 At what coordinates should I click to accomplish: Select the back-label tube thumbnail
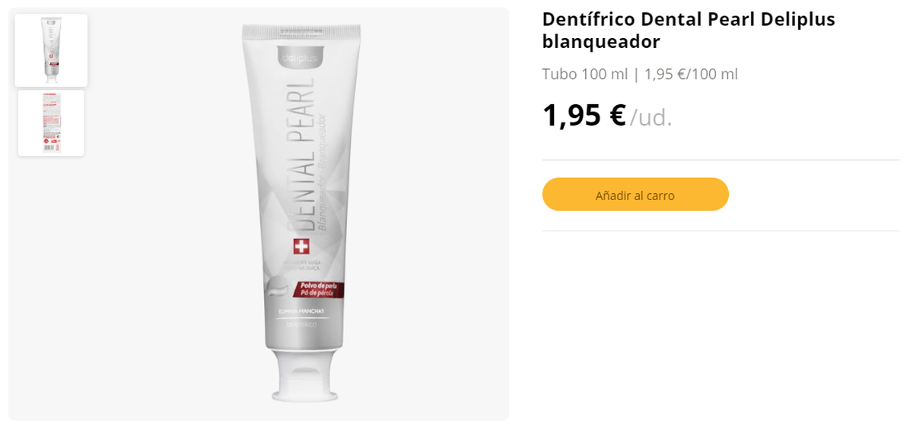point(51,123)
